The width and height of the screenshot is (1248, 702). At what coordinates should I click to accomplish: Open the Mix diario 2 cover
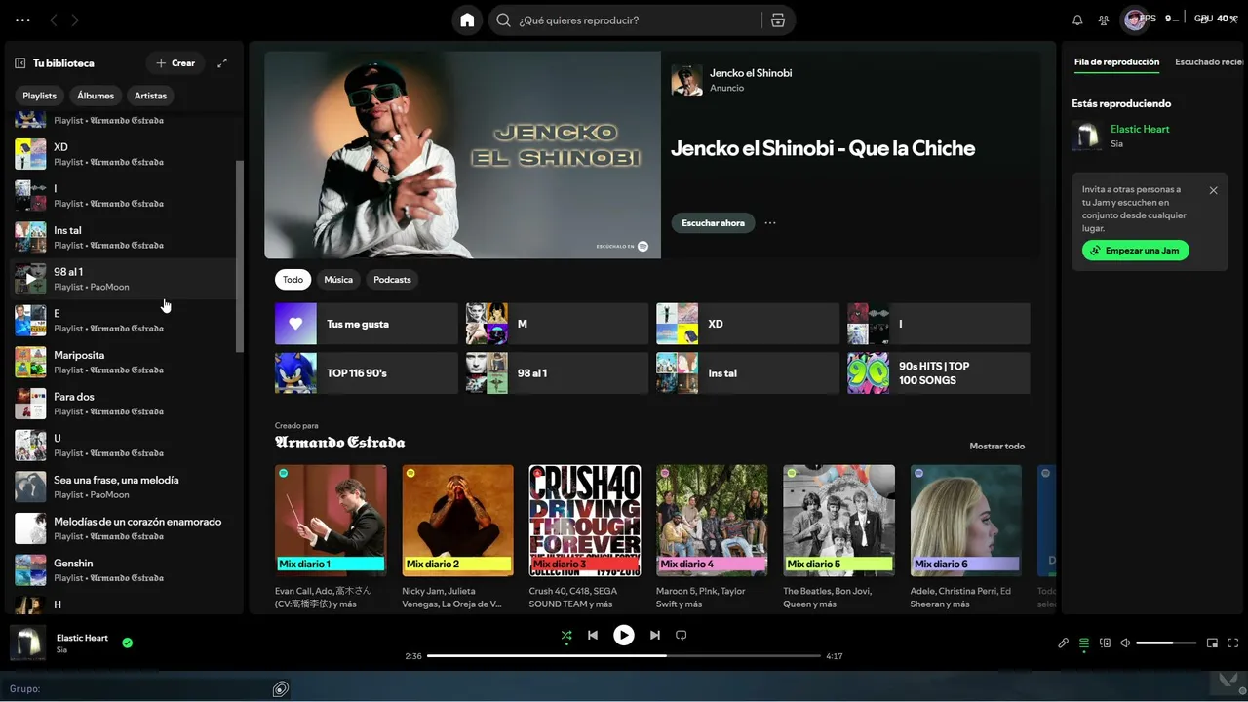coord(458,521)
